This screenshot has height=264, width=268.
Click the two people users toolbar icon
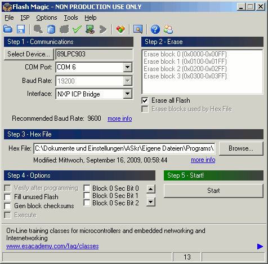pyautogui.click(x=168, y=29)
